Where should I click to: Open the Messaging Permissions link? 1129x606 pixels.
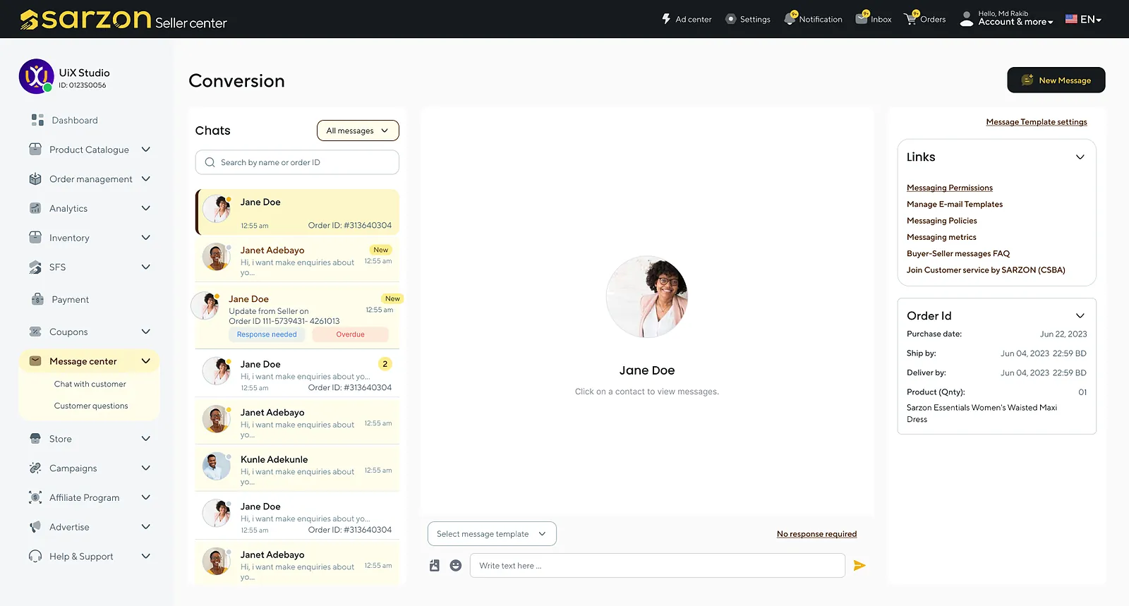click(950, 188)
